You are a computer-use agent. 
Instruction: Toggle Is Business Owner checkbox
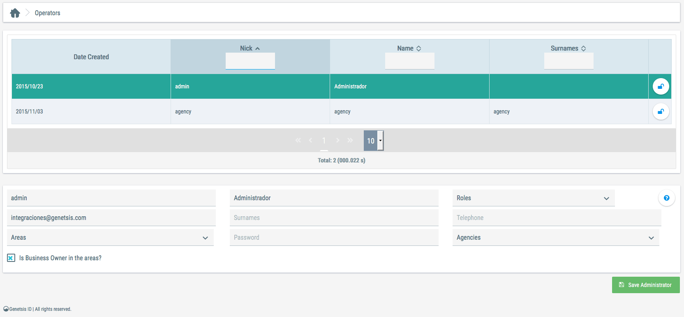(11, 258)
